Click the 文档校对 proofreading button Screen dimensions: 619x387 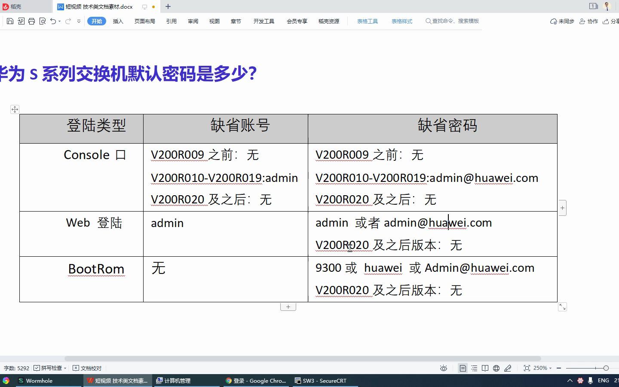87,369
